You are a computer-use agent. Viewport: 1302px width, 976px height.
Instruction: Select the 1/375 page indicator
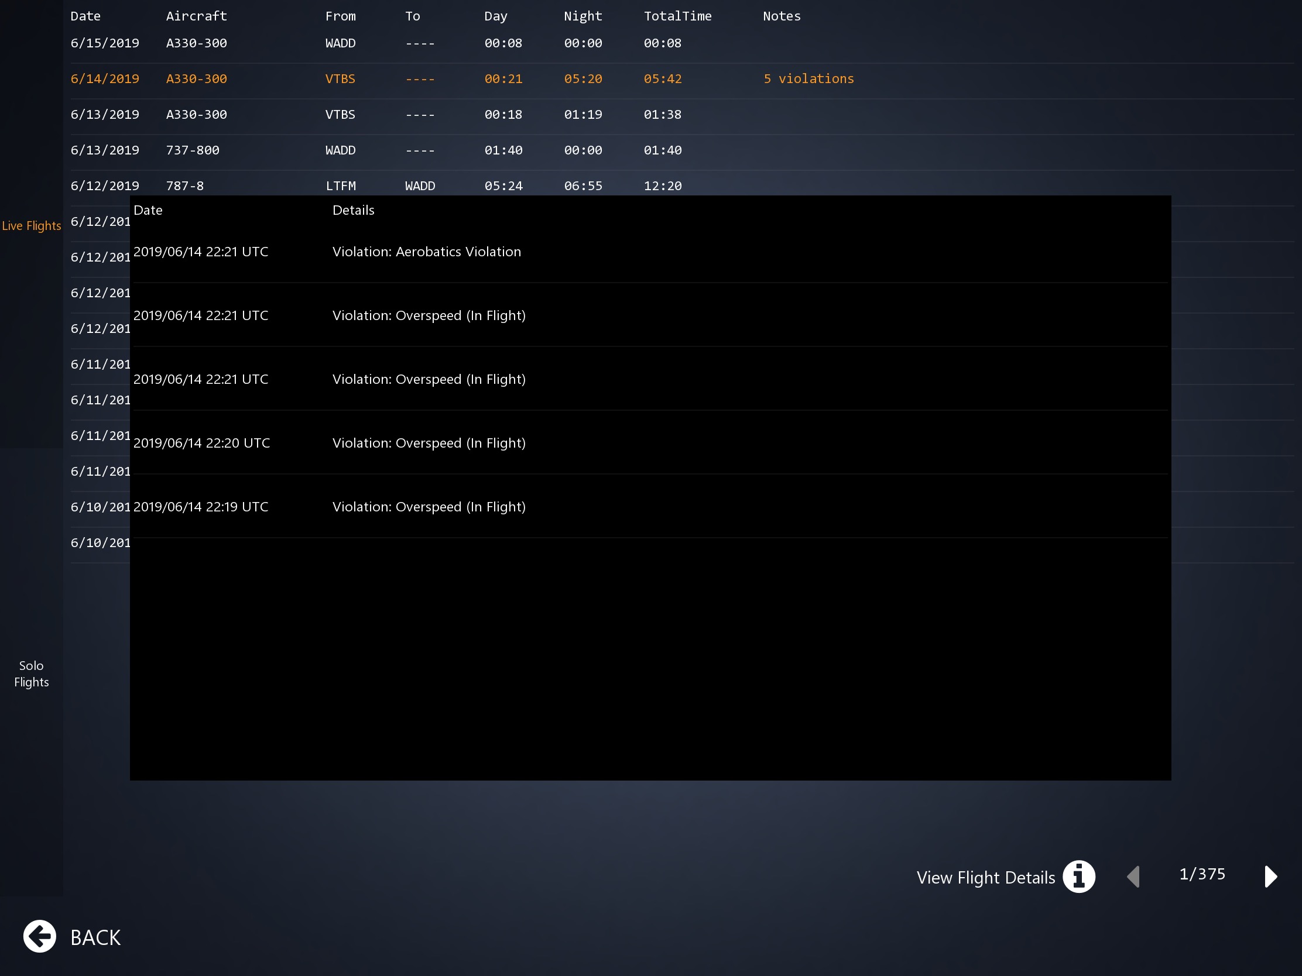[1202, 874]
